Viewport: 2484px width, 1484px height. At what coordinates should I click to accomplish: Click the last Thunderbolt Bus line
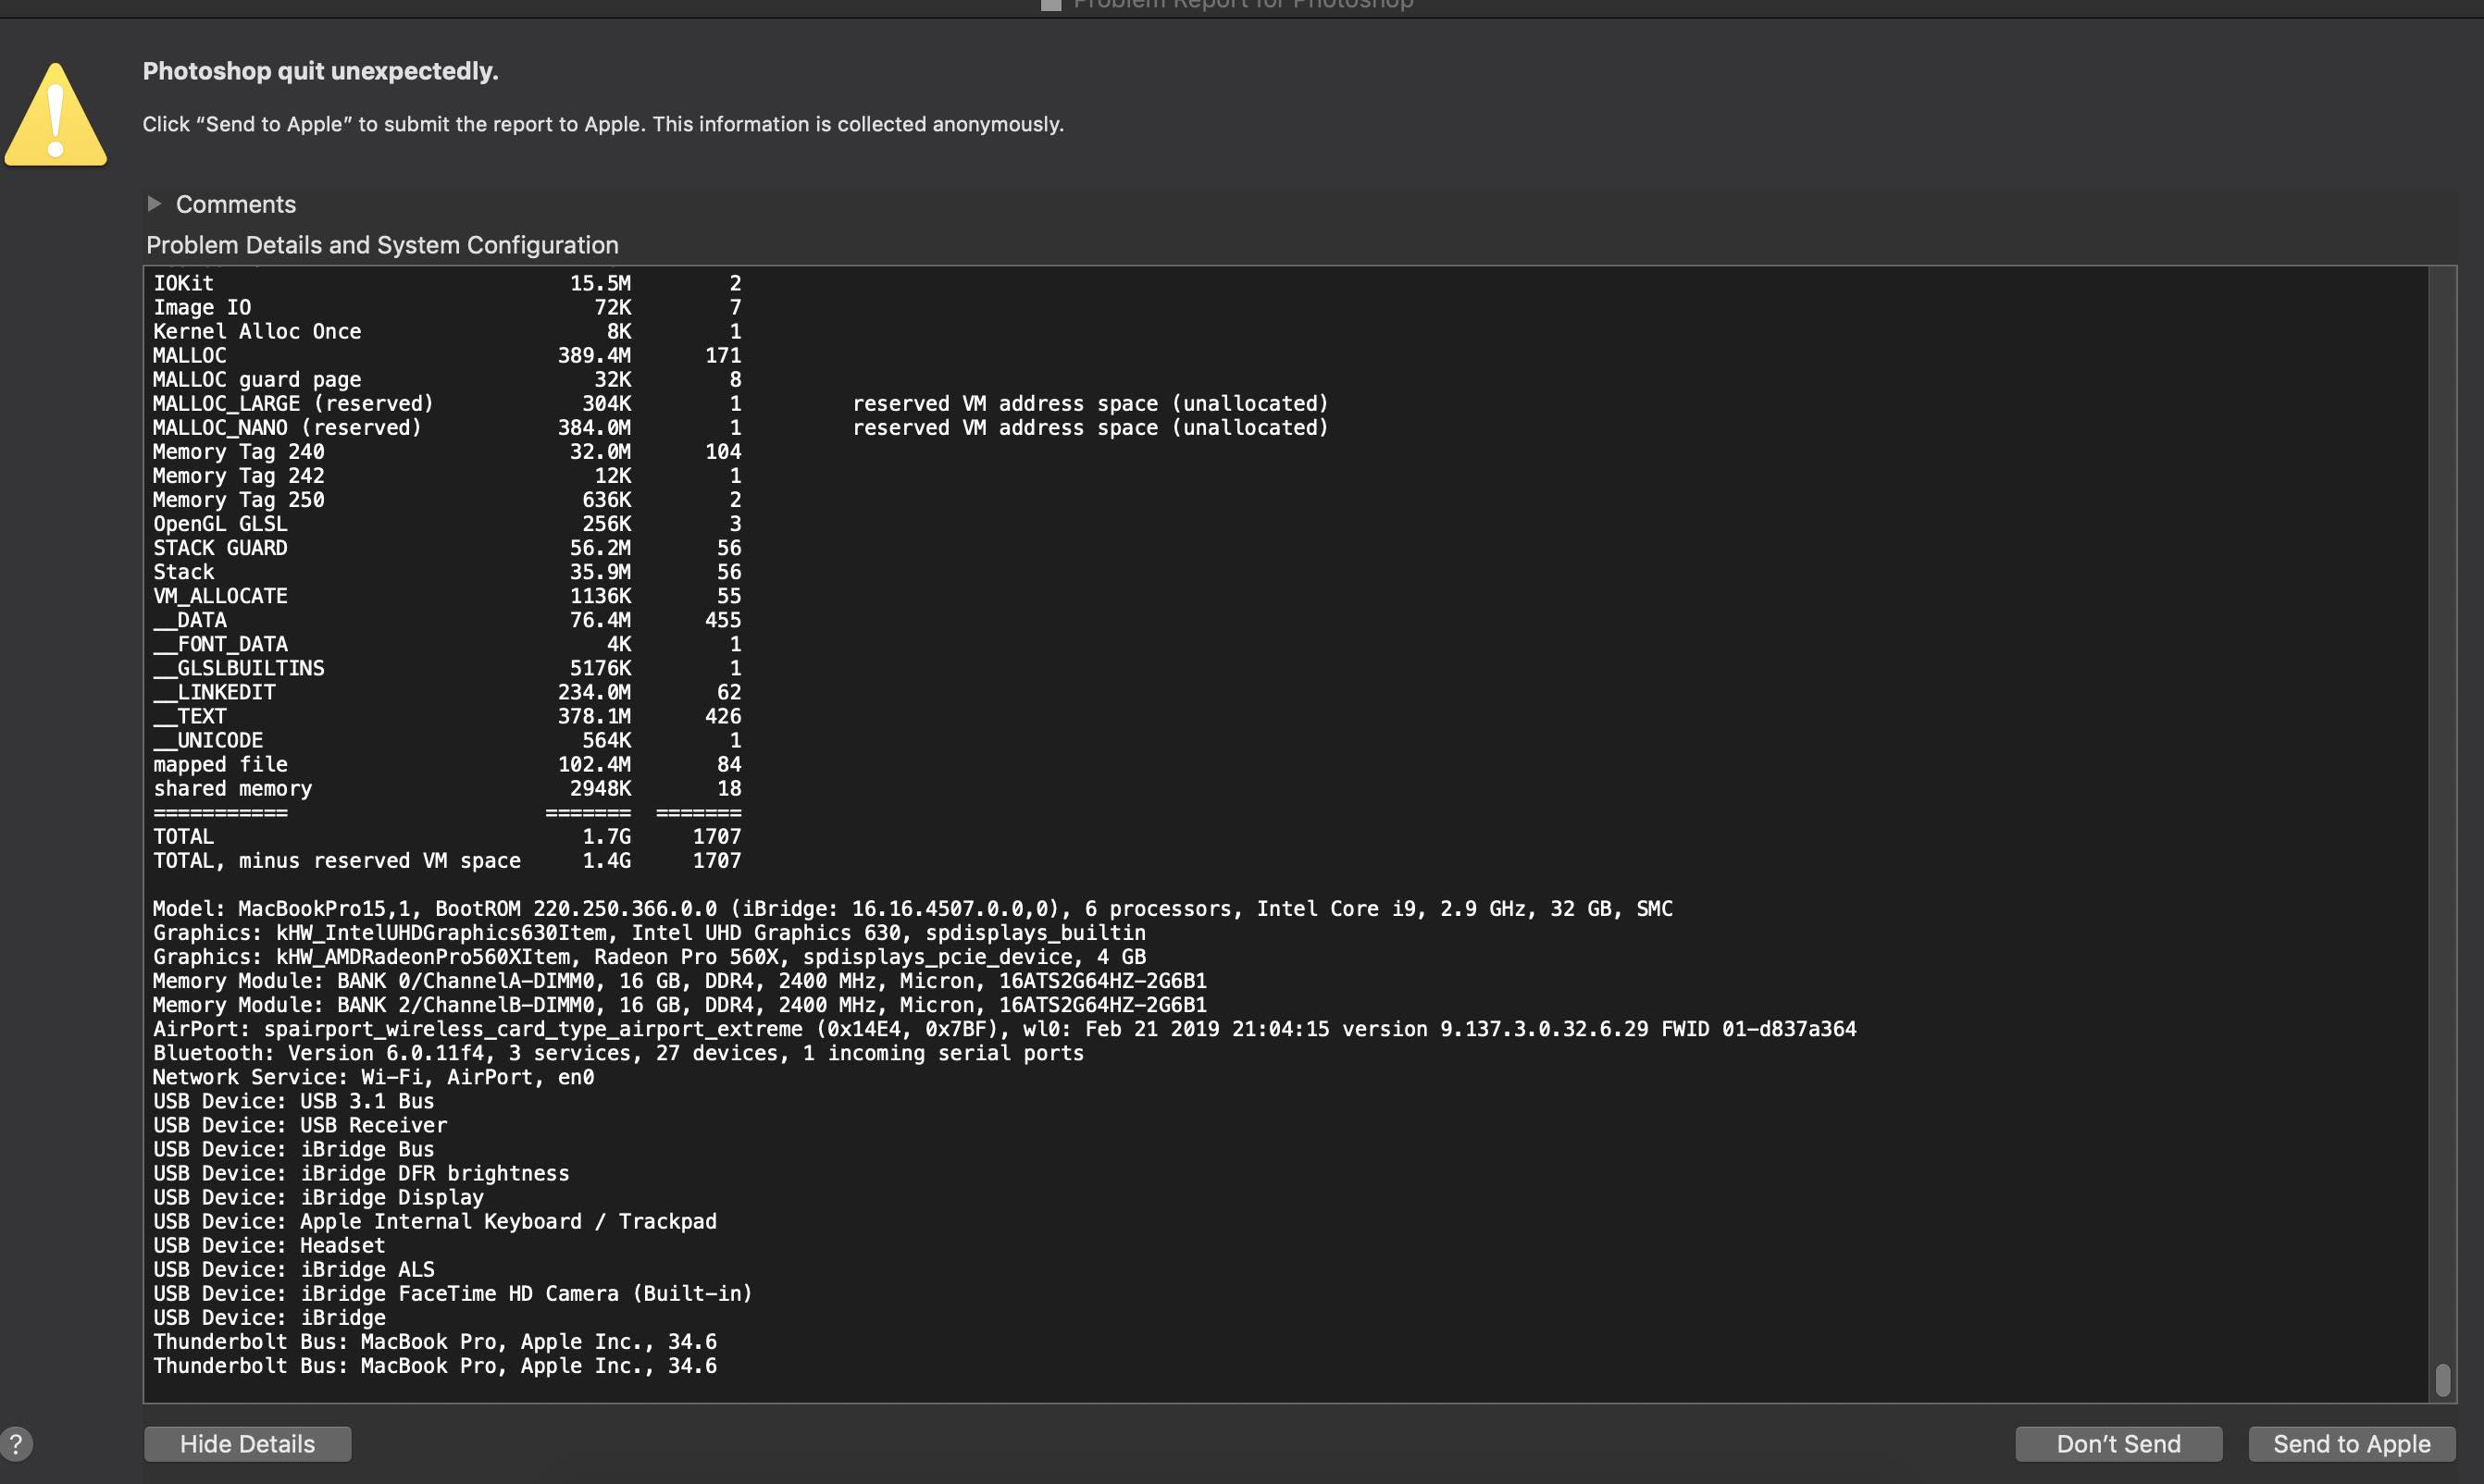pos(434,1365)
